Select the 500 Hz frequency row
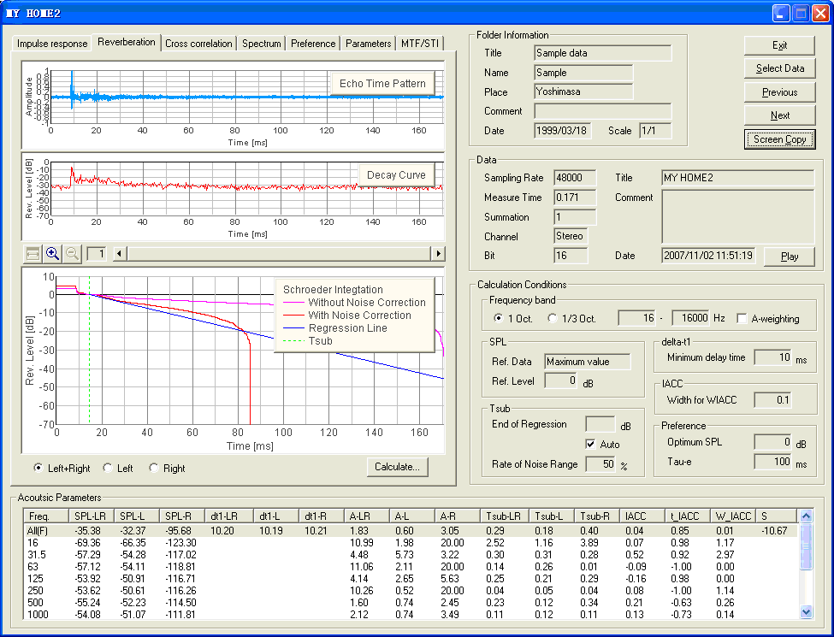Screen dimensions: 834x637 tap(411, 603)
